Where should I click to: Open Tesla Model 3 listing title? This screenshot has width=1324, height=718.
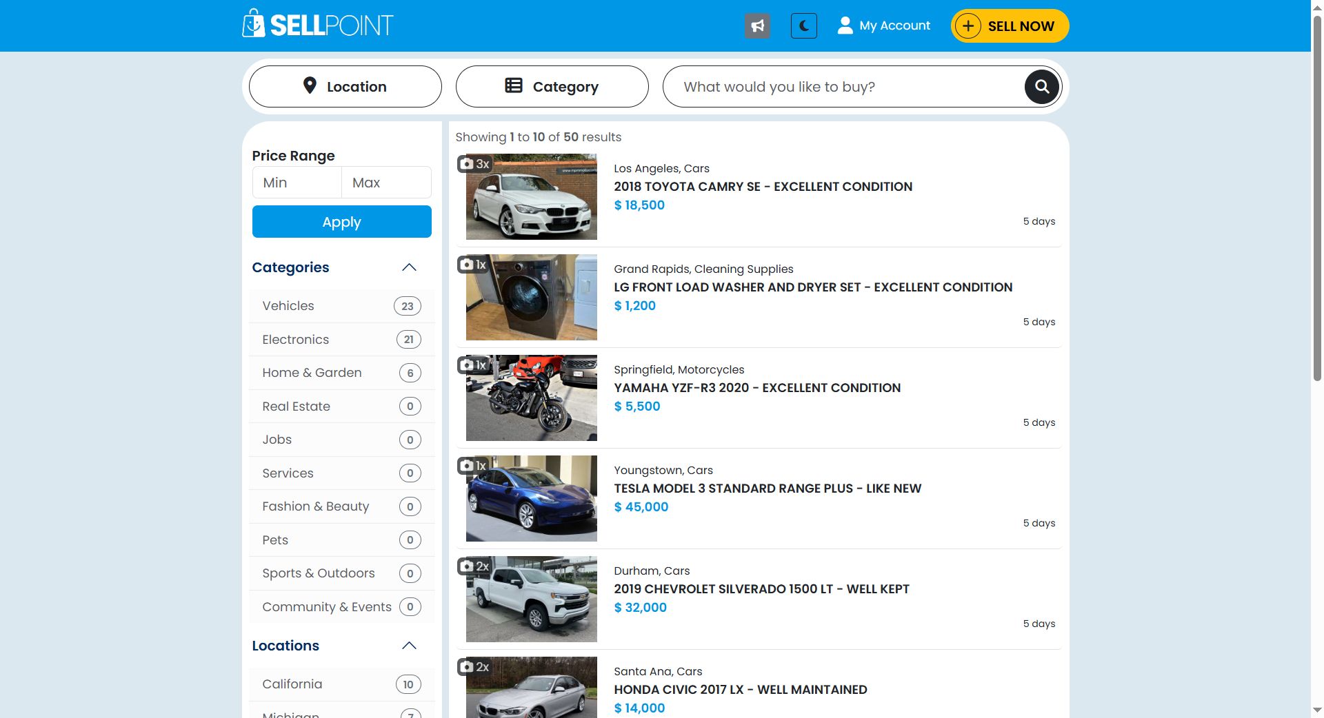(x=768, y=489)
